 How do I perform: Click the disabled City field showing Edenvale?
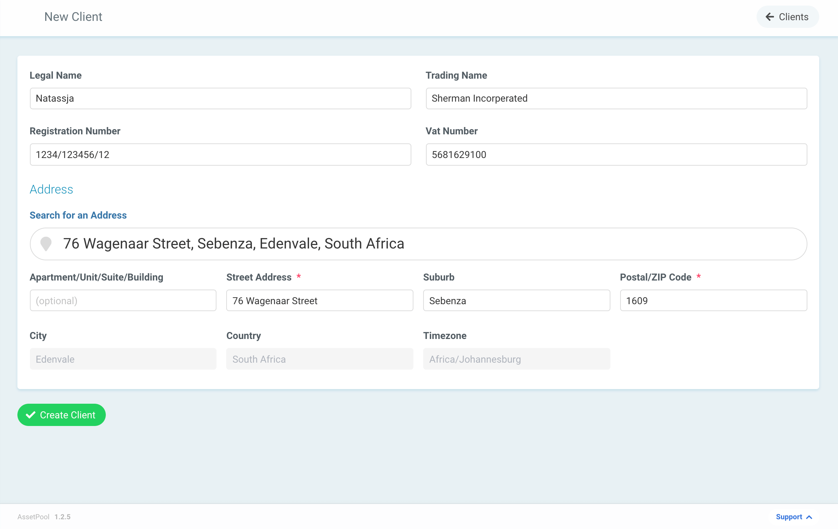[123, 359]
